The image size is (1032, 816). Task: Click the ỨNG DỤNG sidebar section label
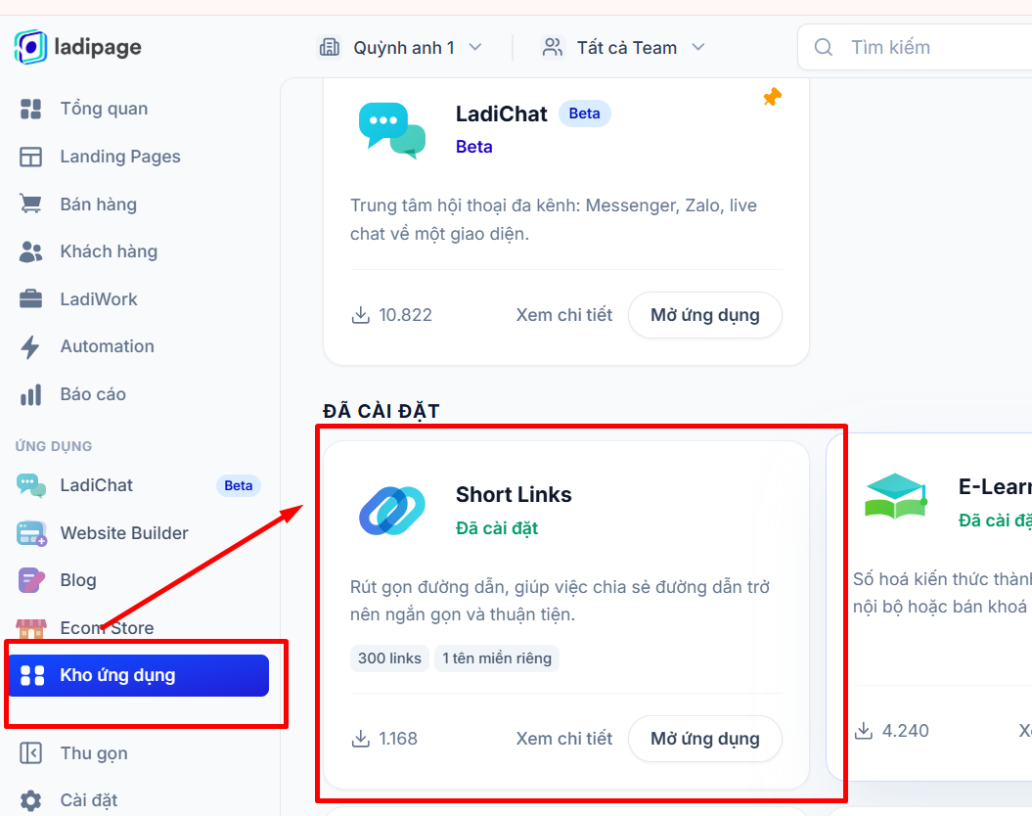pyautogui.click(x=53, y=446)
